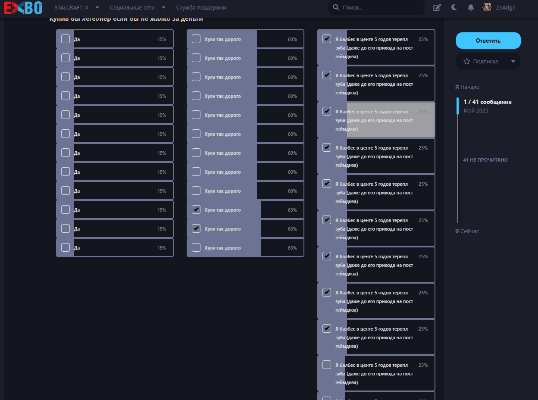This screenshot has width=538, height=400.
Task: Click the '23%' vote percentage
Action: [423, 365]
